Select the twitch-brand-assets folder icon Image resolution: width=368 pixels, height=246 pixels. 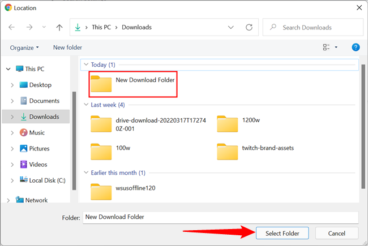click(228, 152)
